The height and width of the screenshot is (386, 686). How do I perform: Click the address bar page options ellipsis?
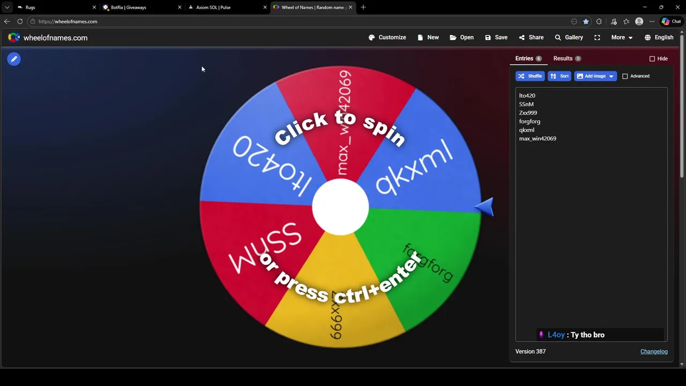574,21
